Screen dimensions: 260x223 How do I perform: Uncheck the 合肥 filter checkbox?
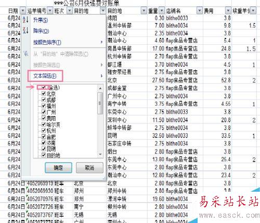[x=44, y=137]
